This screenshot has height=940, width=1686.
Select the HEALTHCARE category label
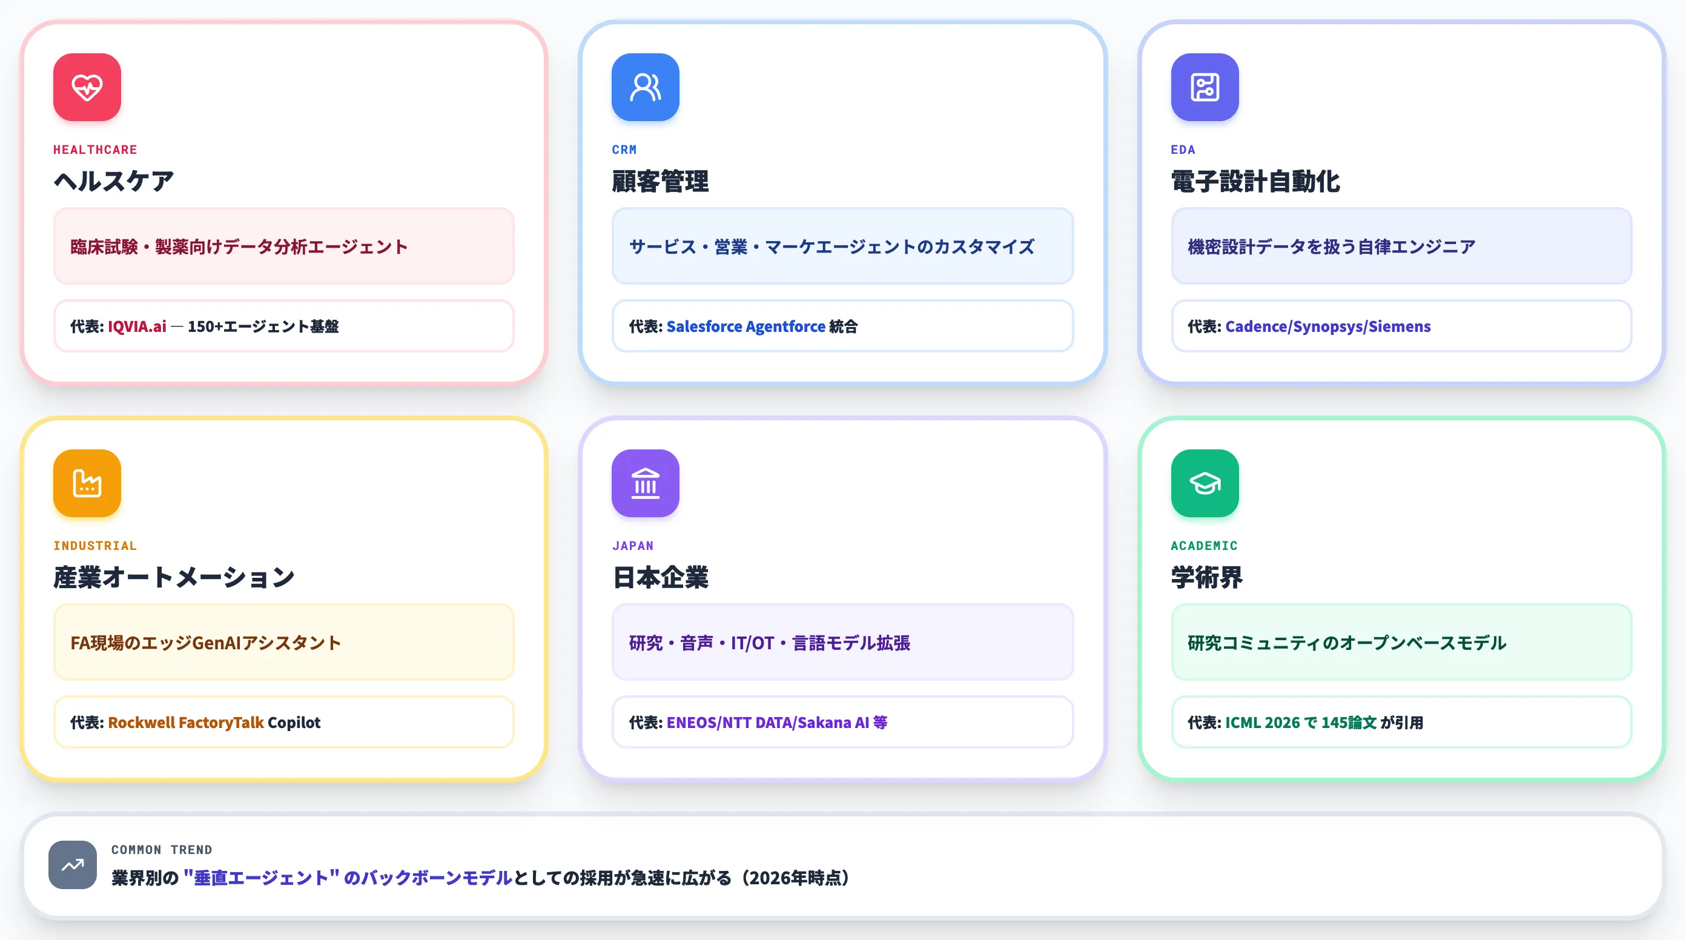pos(95,150)
